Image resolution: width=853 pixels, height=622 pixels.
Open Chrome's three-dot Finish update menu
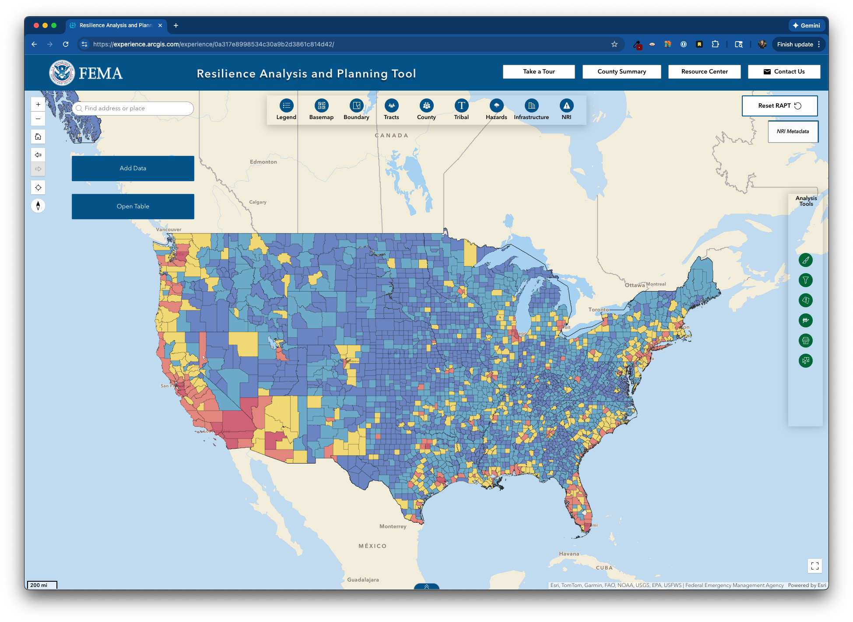point(819,44)
